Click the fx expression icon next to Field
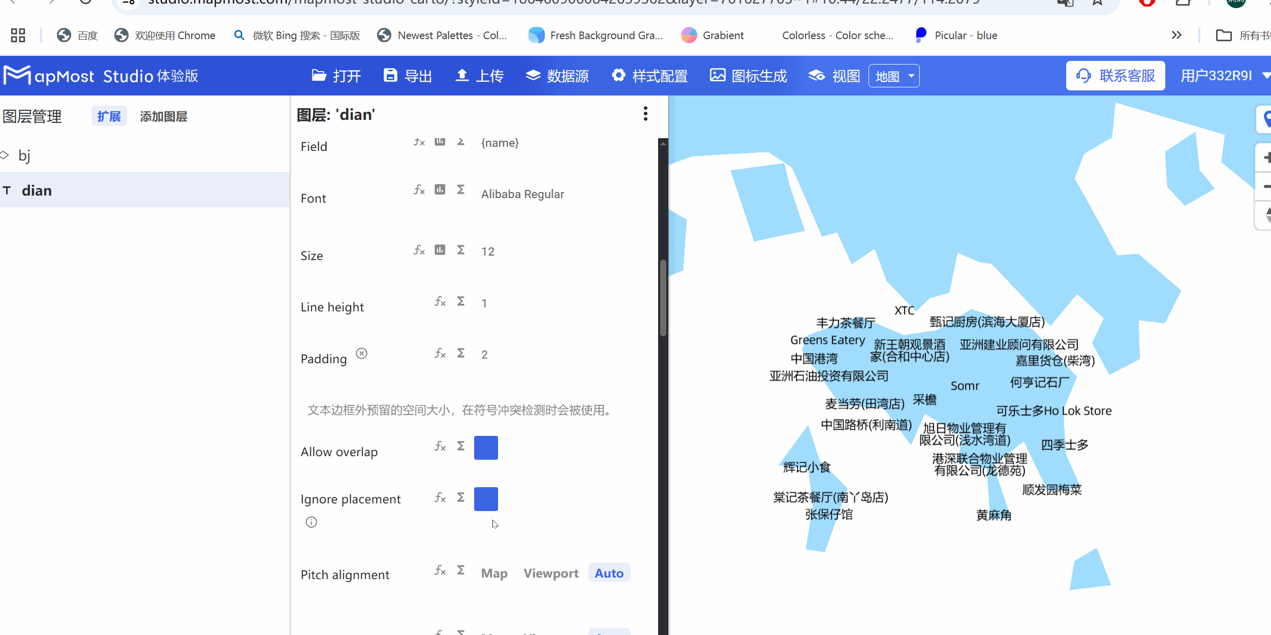The image size is (1271, 635). (418, 142)
